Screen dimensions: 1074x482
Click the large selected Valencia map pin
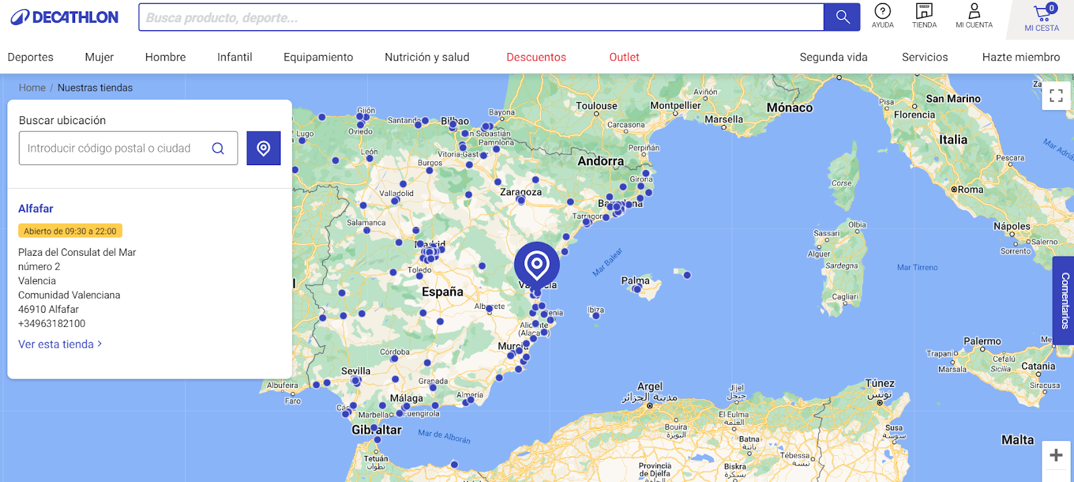click(536, 264)
